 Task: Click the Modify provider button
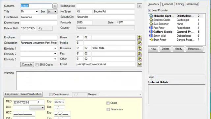178,49
